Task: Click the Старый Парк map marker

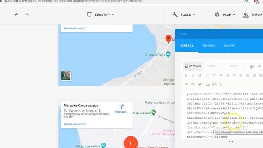Action: [168, 54]
